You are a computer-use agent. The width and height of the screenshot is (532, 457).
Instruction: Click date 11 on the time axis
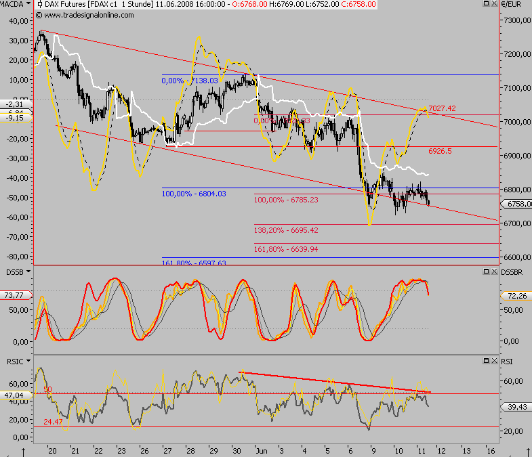pyautogui.click(x=421, y=451)
